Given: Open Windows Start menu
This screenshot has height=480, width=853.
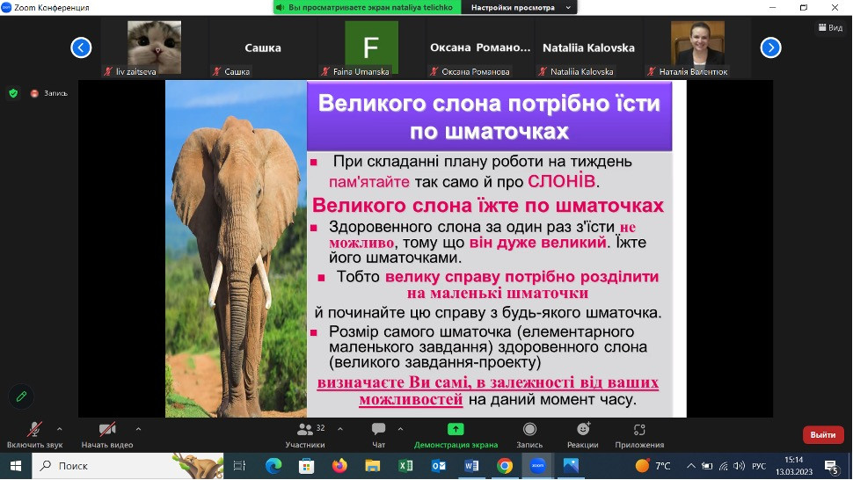Looking at the screenshot, I should [16, 466].
